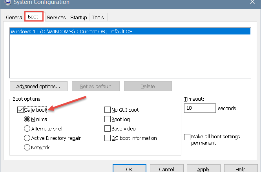
Task: Uncheck the Safe boot checkbox
Action: [20, 110]
